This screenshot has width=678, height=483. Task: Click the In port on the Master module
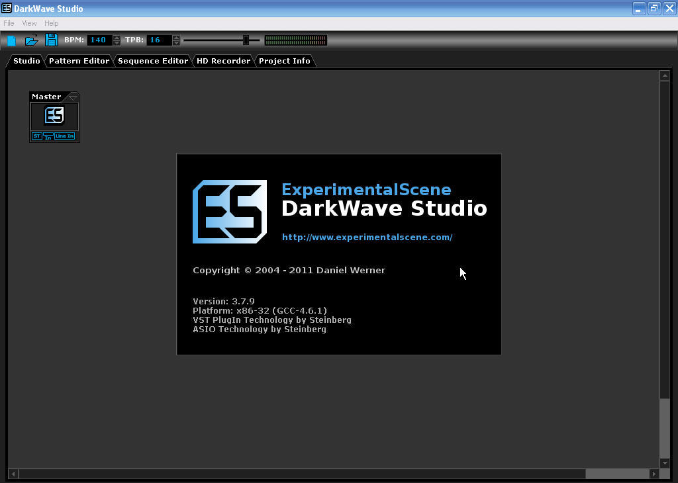(x=48, y=136)
